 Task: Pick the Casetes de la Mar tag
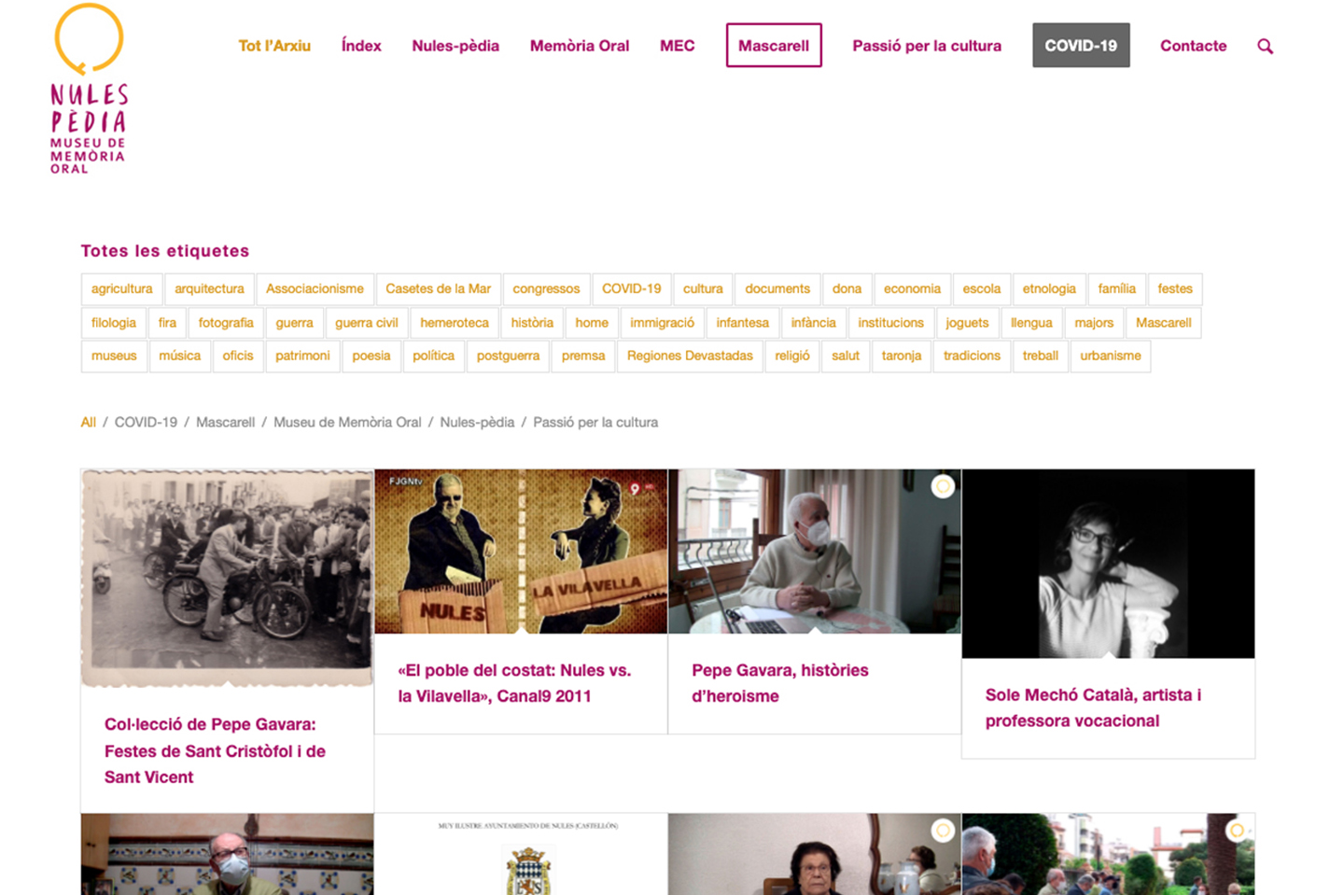click(438, 289)
